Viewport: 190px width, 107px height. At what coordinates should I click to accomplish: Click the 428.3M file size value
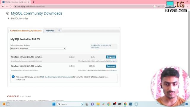pos(92,66)
